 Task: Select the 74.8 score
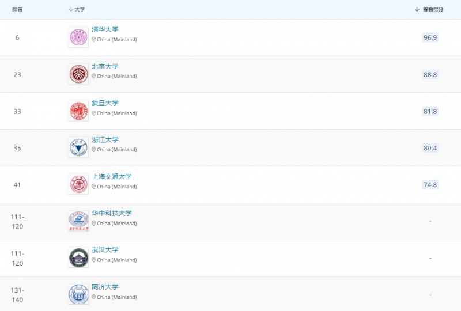430,185
